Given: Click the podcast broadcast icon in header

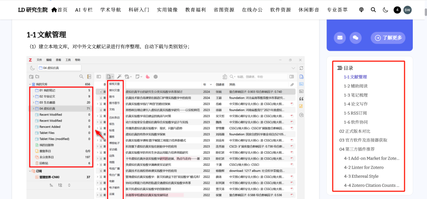Looking at the screenshot, I should pyautogui.click(x=361, y=10).
